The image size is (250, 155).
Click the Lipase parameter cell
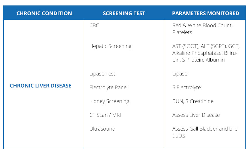pyautogui.click(x=180, y=73)
